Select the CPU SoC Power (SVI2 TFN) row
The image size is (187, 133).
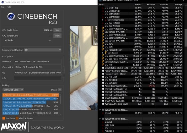tap(140, 59)
